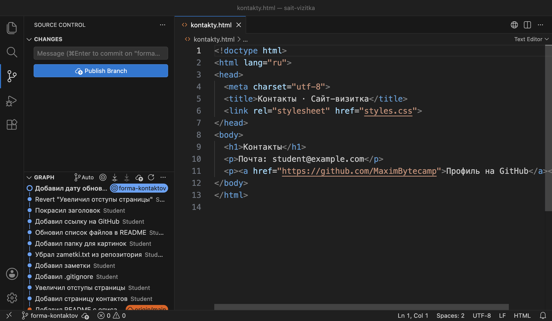552x321 pixels.
Task: Open errors and warnings in status bar
Action: (112, 315)
